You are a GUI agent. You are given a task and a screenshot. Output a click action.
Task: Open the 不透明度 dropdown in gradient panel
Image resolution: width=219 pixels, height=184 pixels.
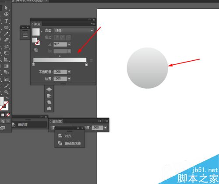pyautogui.click(x=69, y=72)
